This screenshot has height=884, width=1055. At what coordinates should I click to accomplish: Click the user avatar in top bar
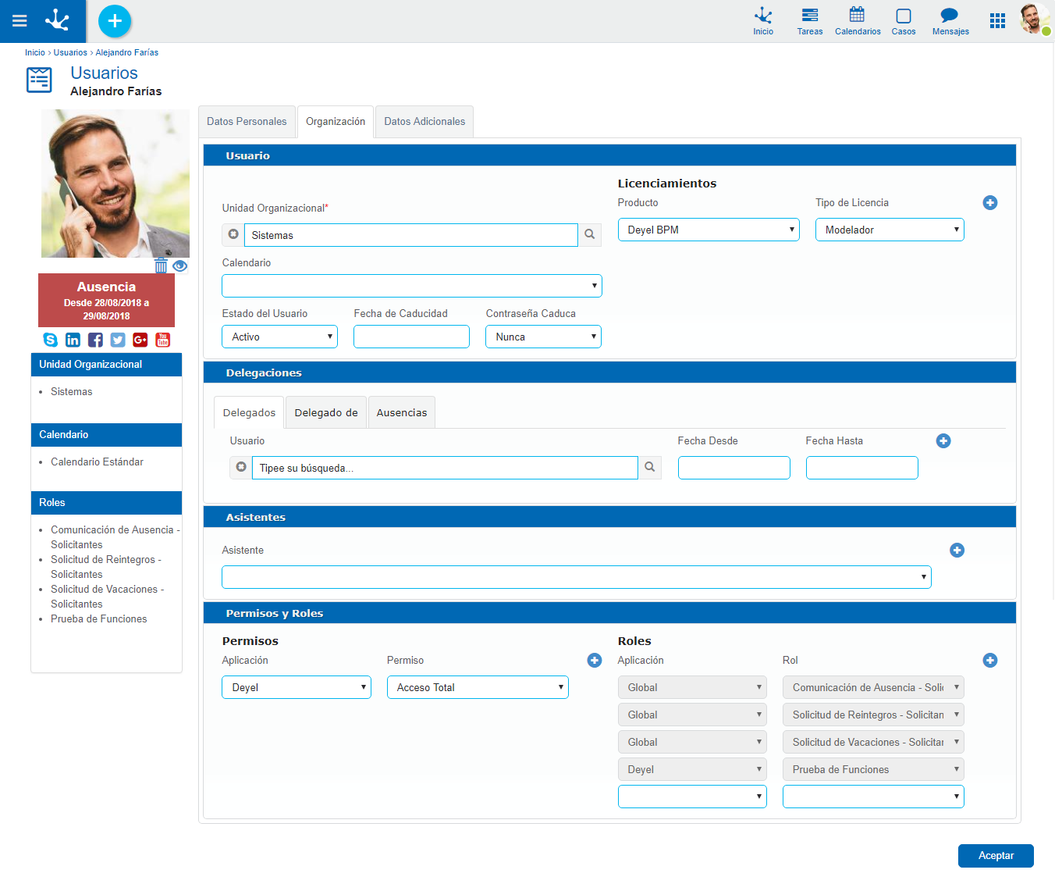click(x=1035, y=19)
